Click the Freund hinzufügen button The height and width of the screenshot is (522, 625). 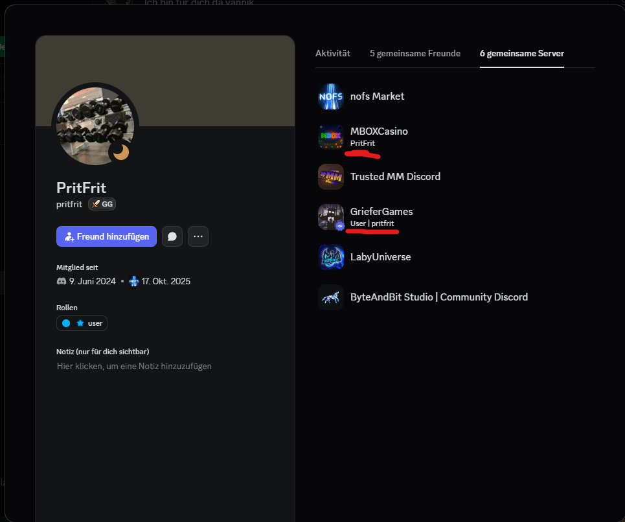tap(106, 236)
